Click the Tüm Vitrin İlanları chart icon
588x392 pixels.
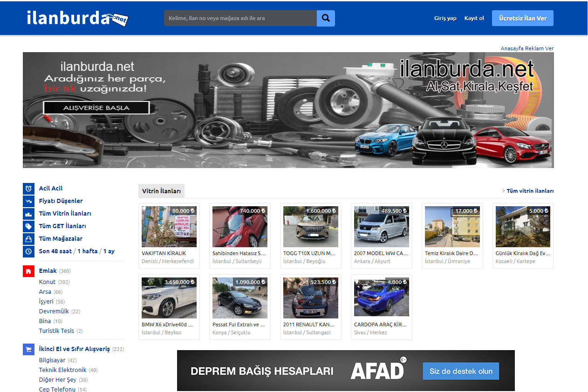[x=28, y=214]
